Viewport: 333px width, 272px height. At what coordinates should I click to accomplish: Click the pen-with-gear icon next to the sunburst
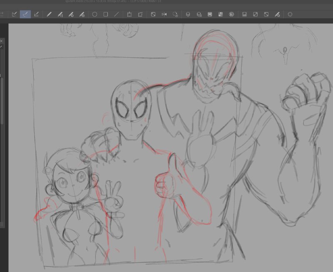tap(277, 15)
